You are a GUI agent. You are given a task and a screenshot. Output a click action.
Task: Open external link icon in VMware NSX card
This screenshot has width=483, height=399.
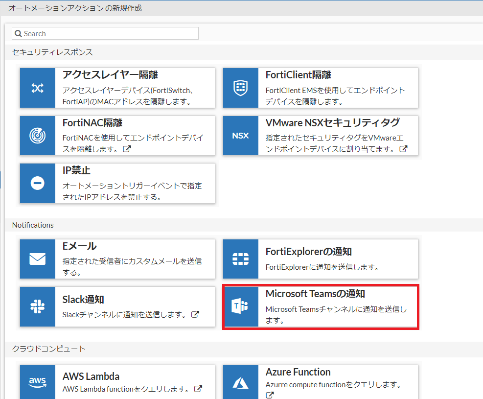(404, 149)
